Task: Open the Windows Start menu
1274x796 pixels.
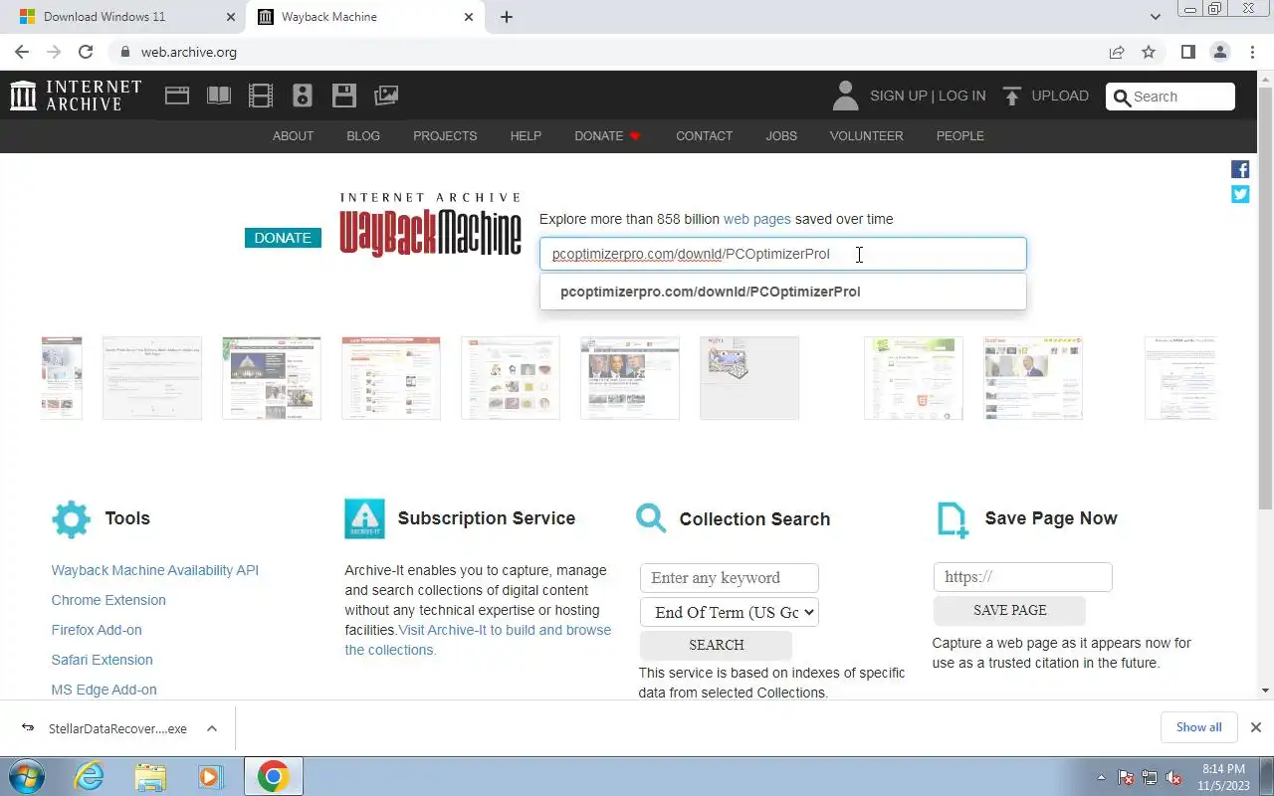Action: pyautogui.click(x=27, y=776)
